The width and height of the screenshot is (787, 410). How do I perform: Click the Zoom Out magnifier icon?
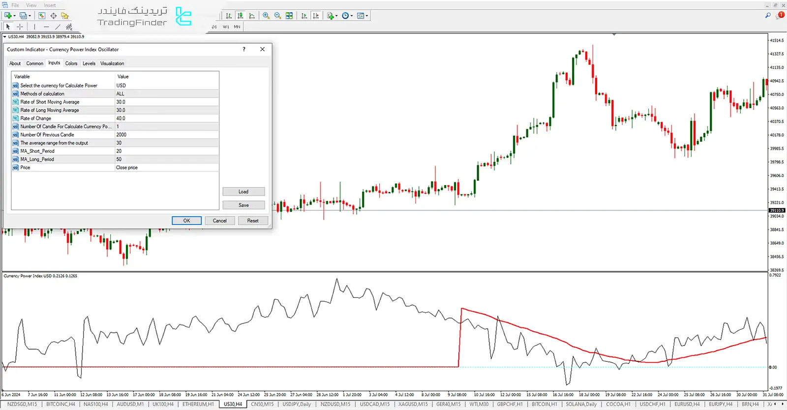tap(277, 16)
